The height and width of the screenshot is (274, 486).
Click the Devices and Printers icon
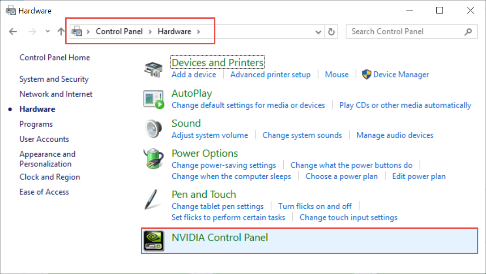click(x=153, y=67)
